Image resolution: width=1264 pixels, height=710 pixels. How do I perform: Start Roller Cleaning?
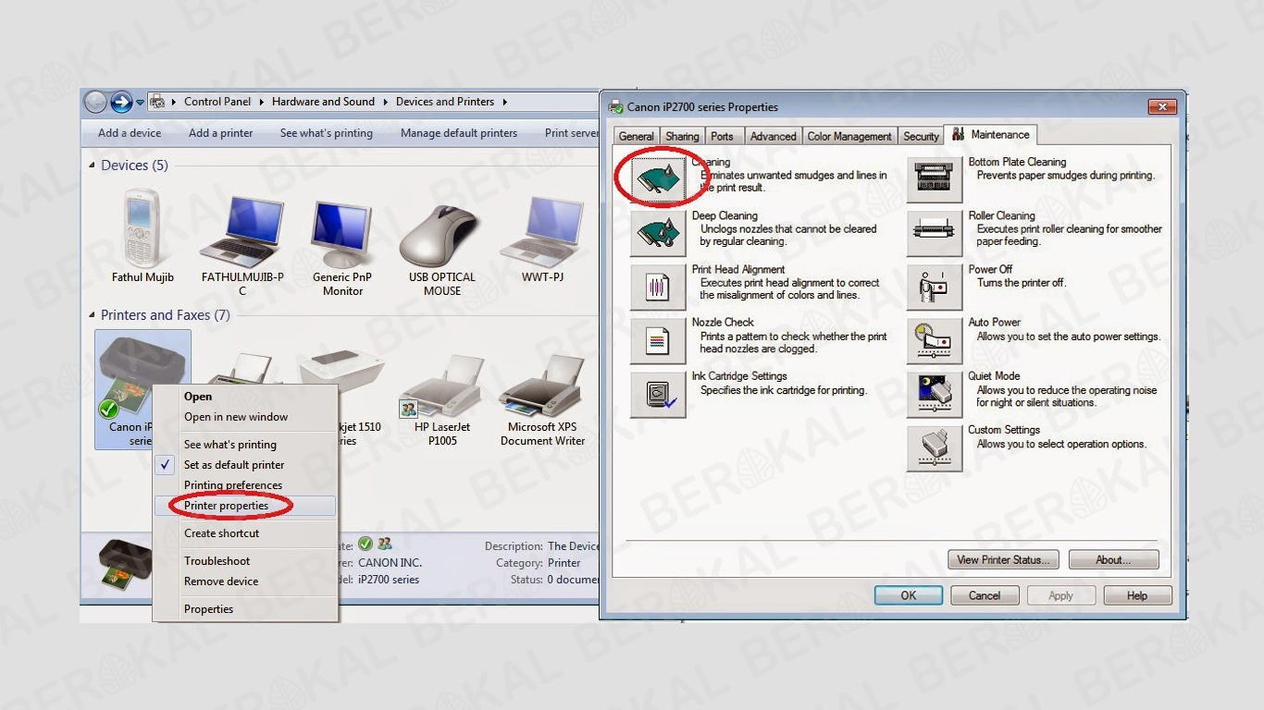(935, 233)
